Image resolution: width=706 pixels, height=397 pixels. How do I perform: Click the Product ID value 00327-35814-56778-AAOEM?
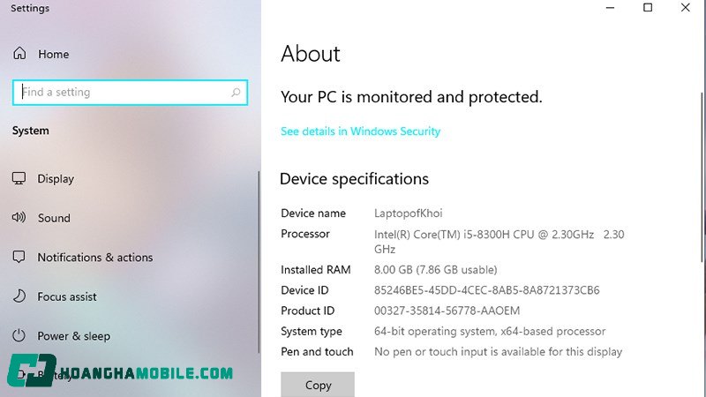tap(448, 311)
